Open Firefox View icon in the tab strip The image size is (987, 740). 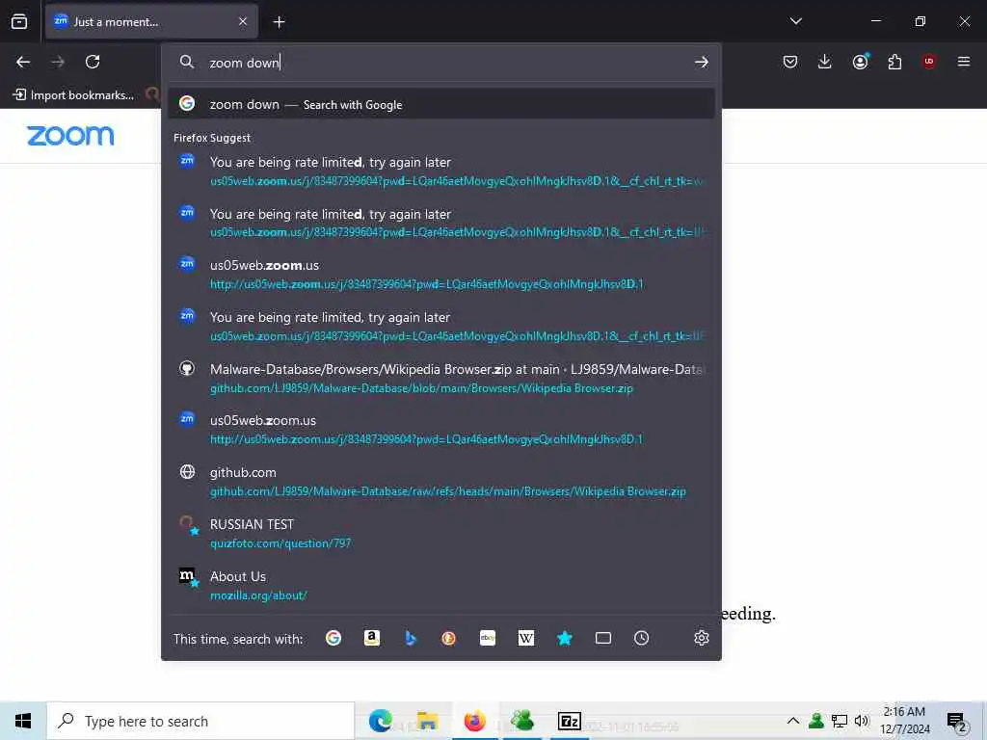coord(19,21)
